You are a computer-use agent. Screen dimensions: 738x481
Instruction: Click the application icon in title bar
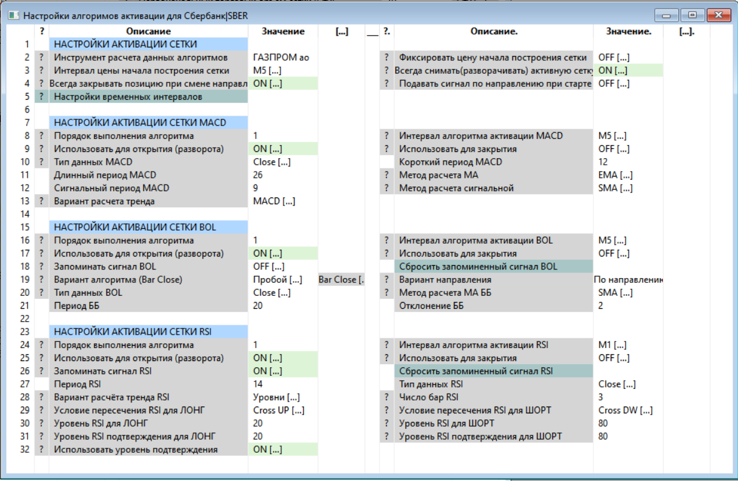[13, 15]
